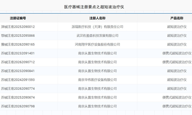Image resolution: width=192 pixels, height=115 pixels.
Task: Select the title 医疗器械注册要点之超短波治疗仪
Action: tap(94, 7)
